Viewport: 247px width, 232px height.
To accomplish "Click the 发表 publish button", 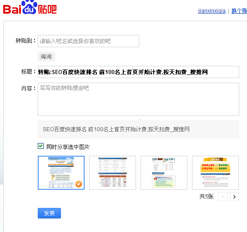I will (x=49, y=213).
